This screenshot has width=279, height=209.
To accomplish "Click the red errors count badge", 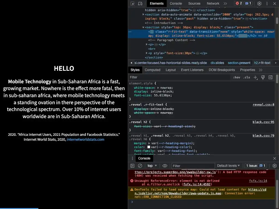I will (239, 3).
